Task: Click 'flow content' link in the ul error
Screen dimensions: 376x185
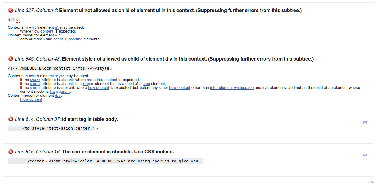Action: pyautogui.click(x=43, y=31)
